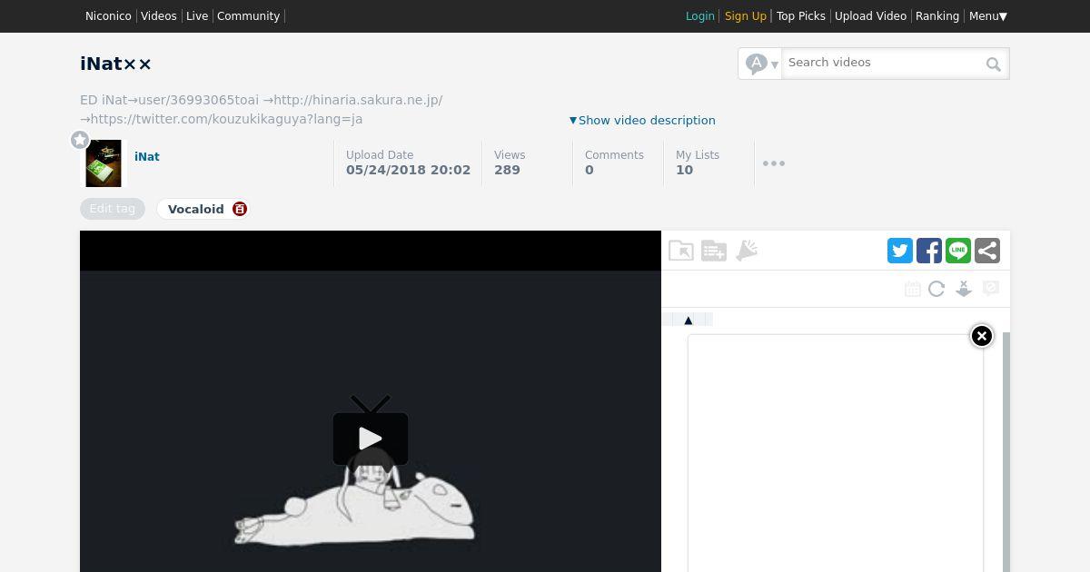Click the Sign Up link
This screenshot has height=572, width=1090.
(746, 16)
